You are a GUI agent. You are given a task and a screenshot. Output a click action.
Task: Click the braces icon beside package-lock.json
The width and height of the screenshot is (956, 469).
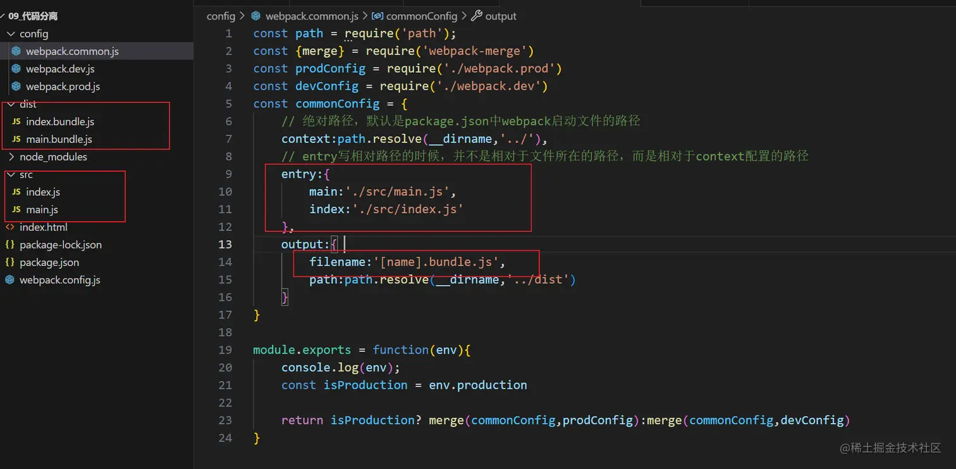(10, 245)
